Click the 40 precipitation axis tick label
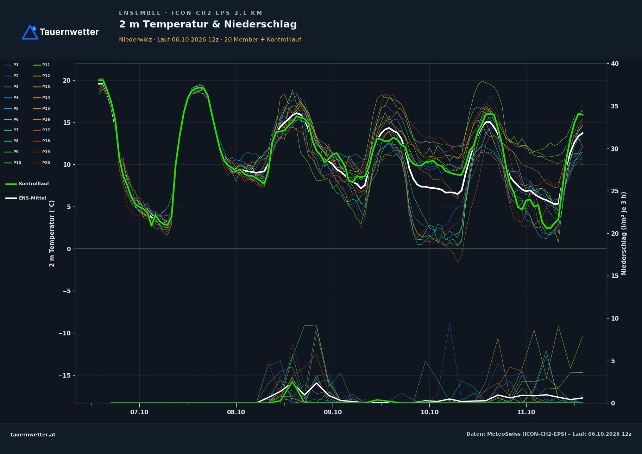This screenshot has width=642, height=454. 615,64
